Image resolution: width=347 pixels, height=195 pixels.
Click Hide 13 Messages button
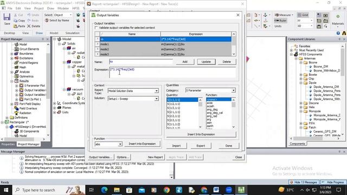pyautogui.click(x=304, y=182)
